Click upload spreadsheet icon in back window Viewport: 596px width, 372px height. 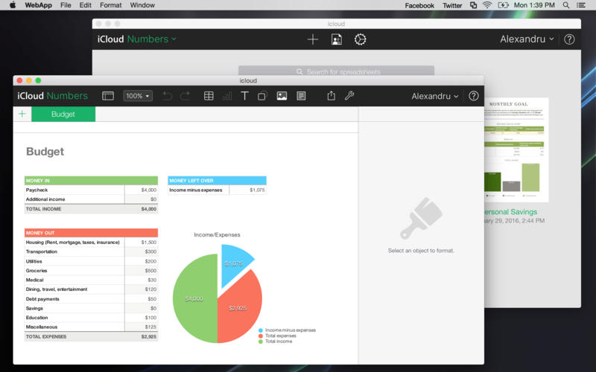(337, 39)
